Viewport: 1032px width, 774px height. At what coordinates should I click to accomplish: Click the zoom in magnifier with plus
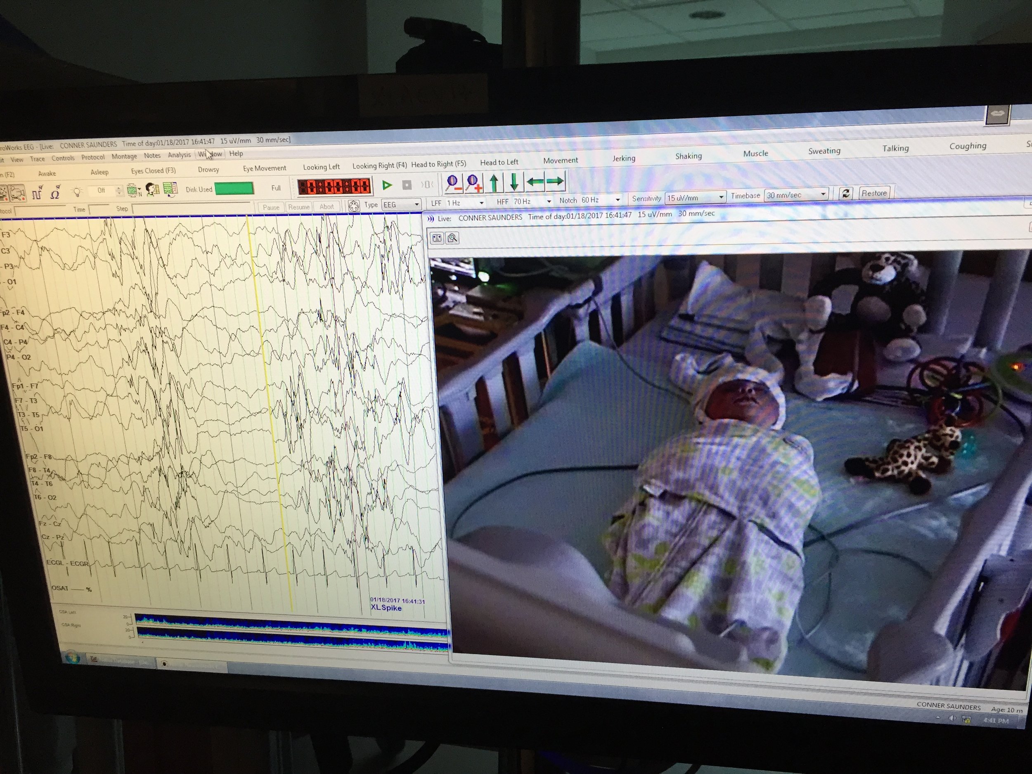[x=473, y=182]
